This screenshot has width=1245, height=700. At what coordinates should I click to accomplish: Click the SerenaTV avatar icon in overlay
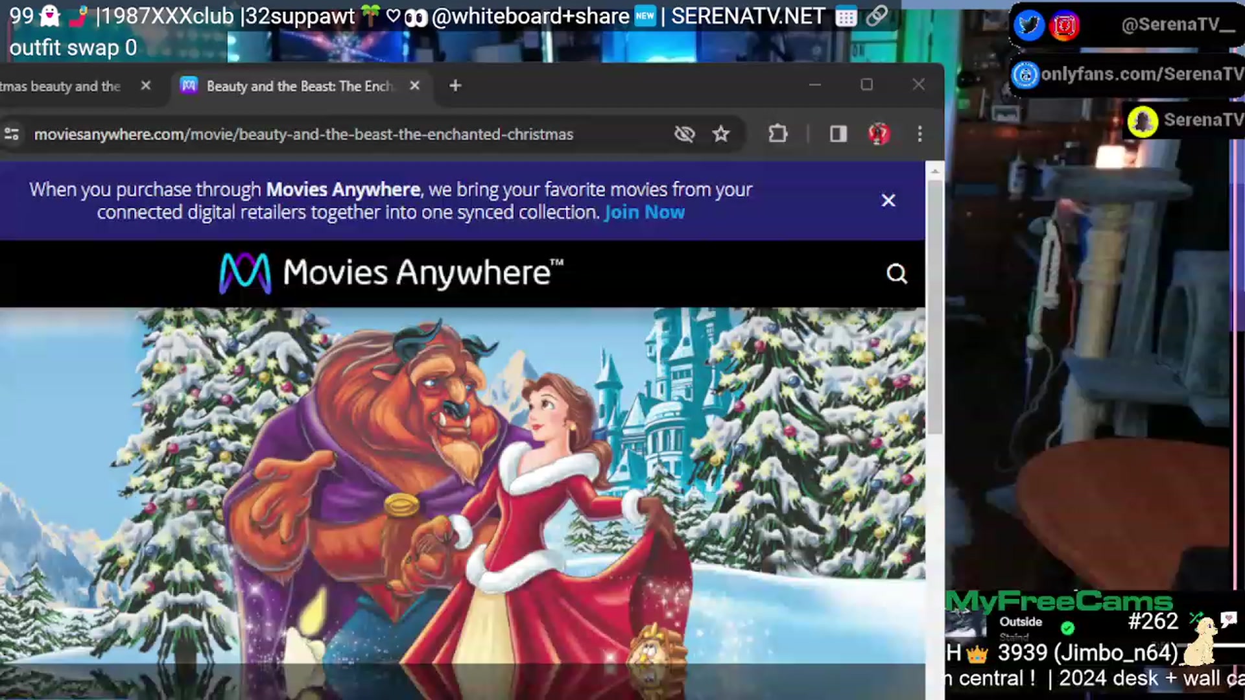(1143, 121)
